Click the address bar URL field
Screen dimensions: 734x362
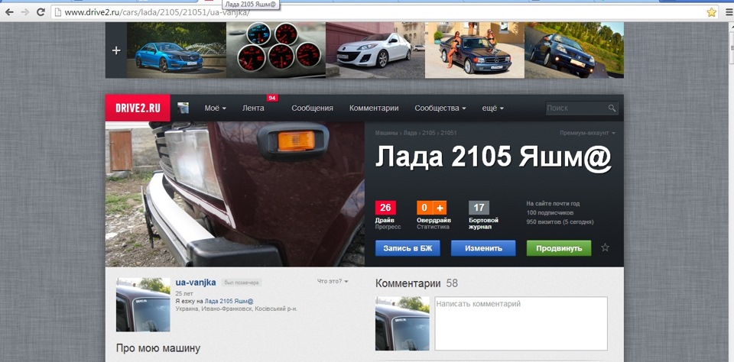pos(379,13)
